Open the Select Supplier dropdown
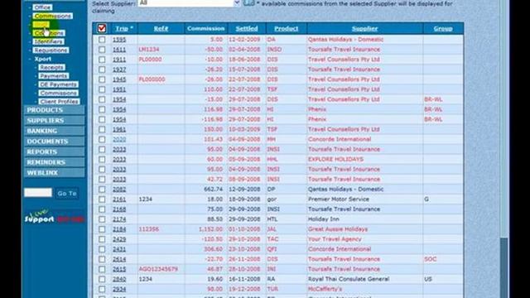This screenshot has height=298, width=530. pos(190,2)
